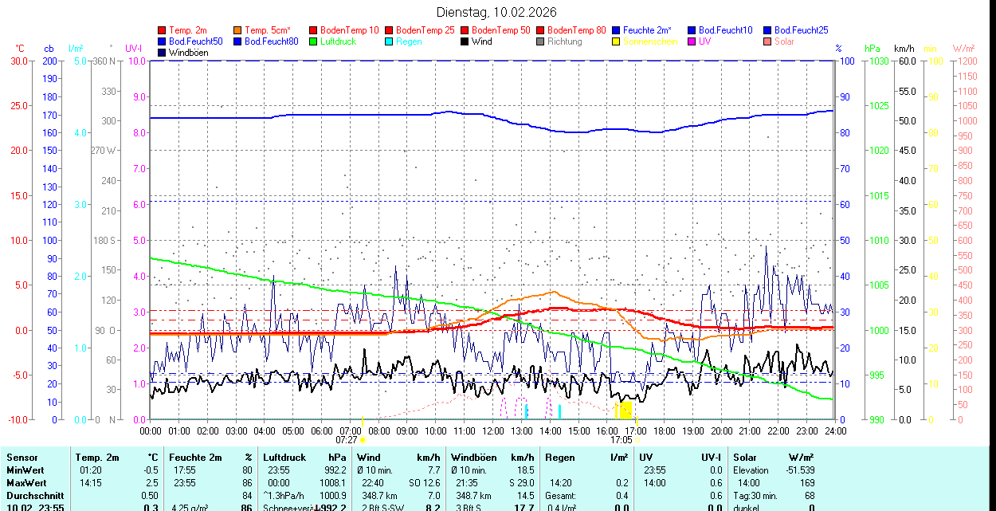Click the chart title Dienstag, 10.02.2026
The width and height of the screenshot is (996, 511).
497,12
